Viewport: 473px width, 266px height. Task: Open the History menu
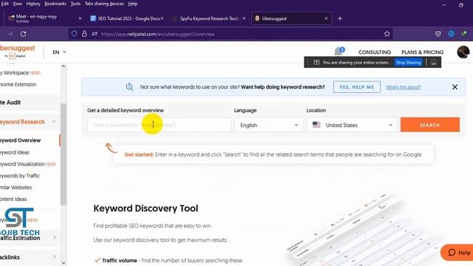pyautogui.click(x=33, y=4)
